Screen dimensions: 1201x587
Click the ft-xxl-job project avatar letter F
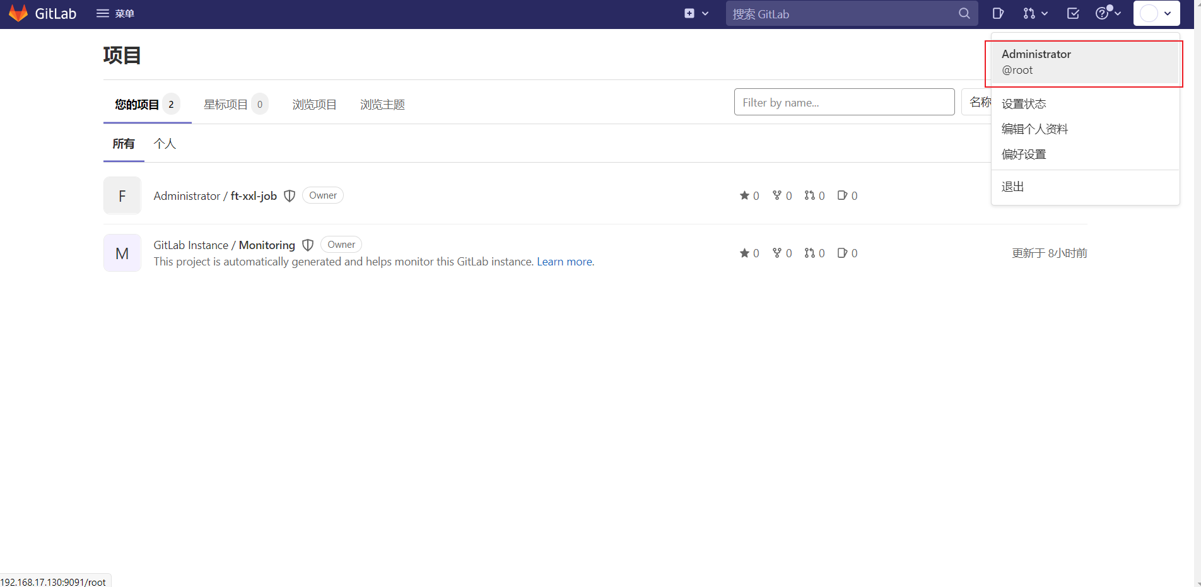[122, 195]
